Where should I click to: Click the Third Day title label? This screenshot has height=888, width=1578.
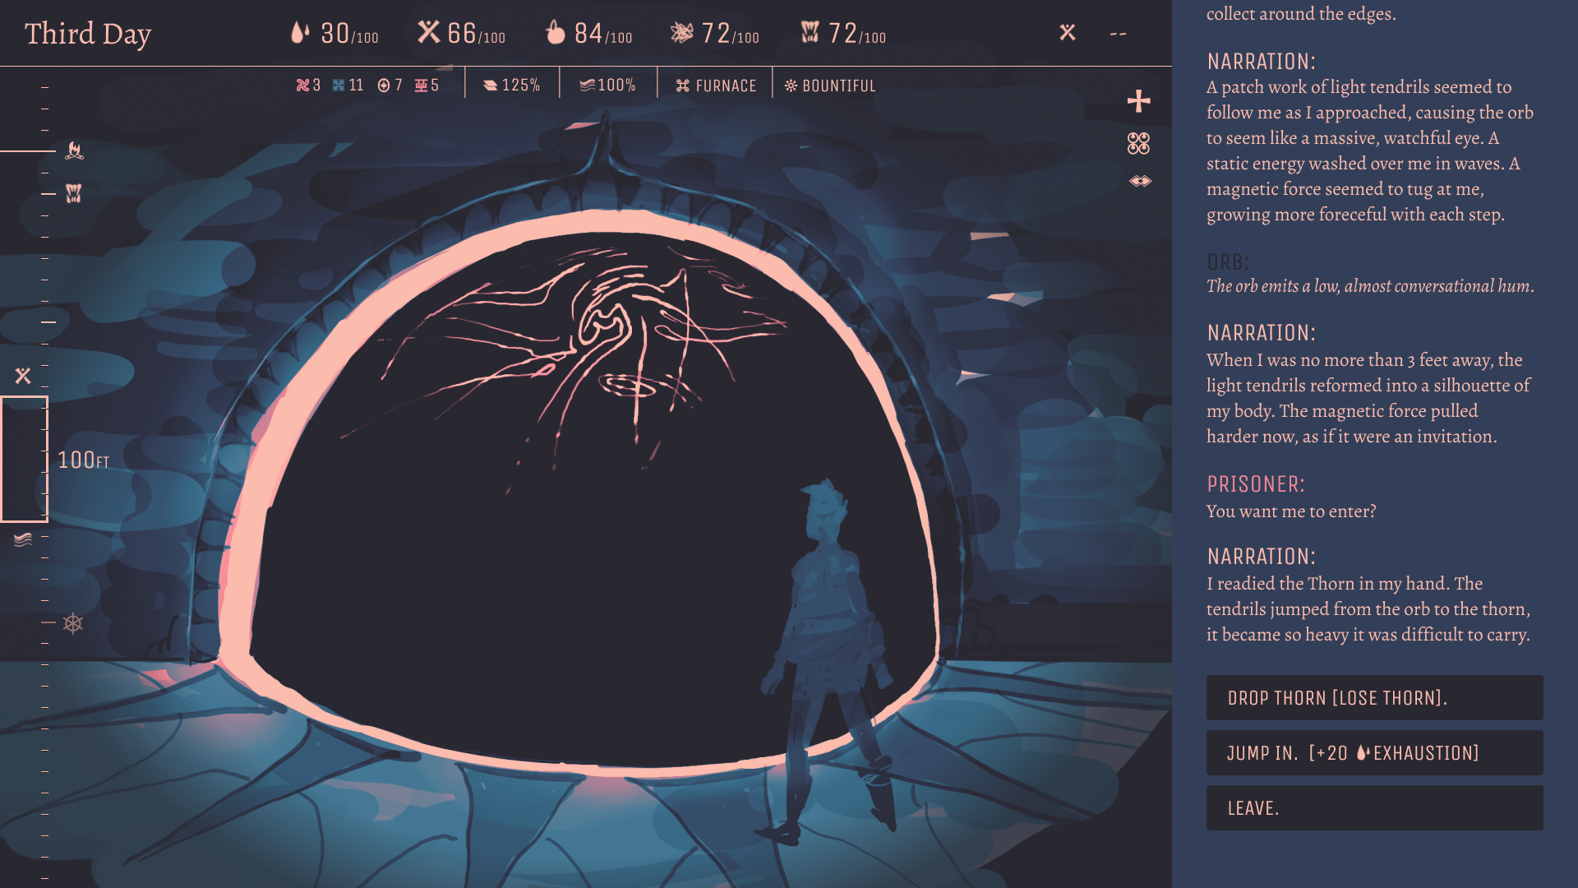tap(88, 34)
